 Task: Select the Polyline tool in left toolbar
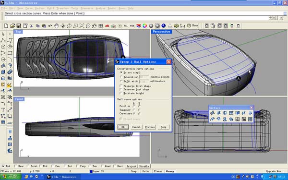(3, 40)
